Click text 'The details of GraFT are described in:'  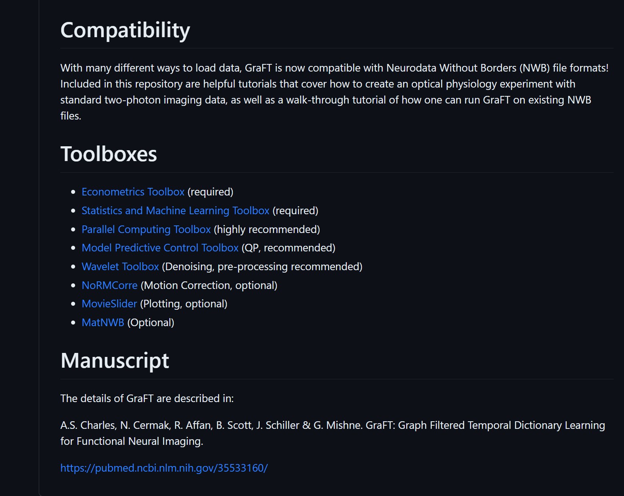147,398
